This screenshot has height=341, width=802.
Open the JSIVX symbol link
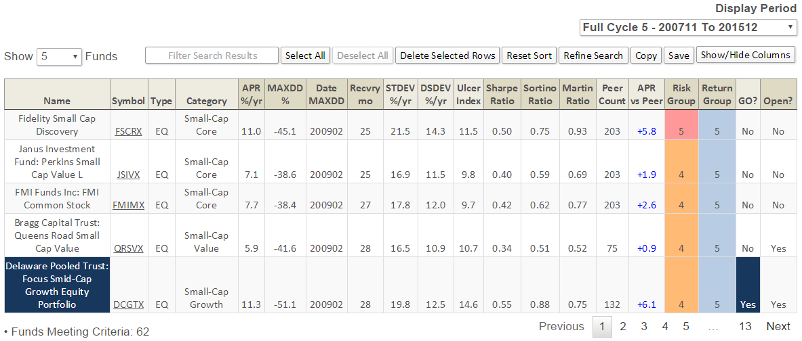click(128, 175)
